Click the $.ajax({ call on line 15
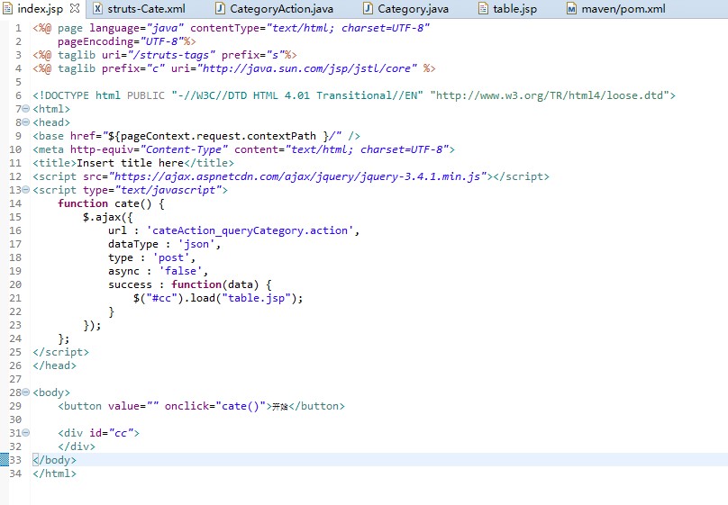 coord(108,217)
